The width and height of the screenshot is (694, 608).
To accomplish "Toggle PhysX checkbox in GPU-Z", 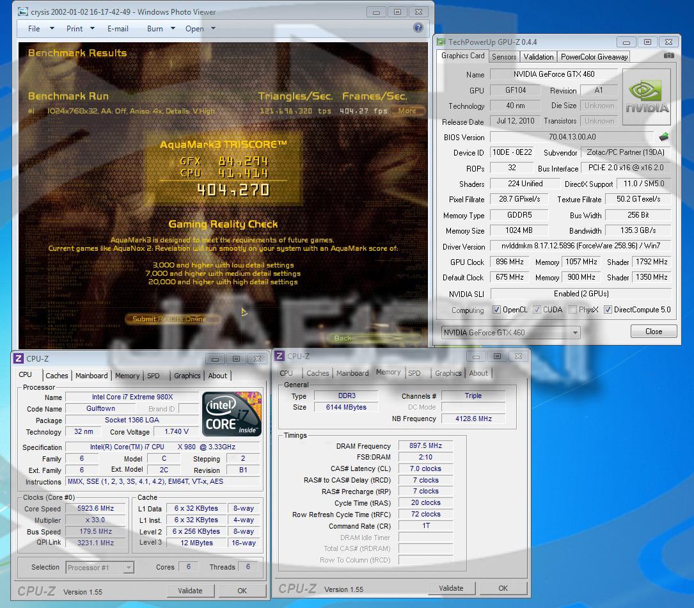I will click(572, 310).
